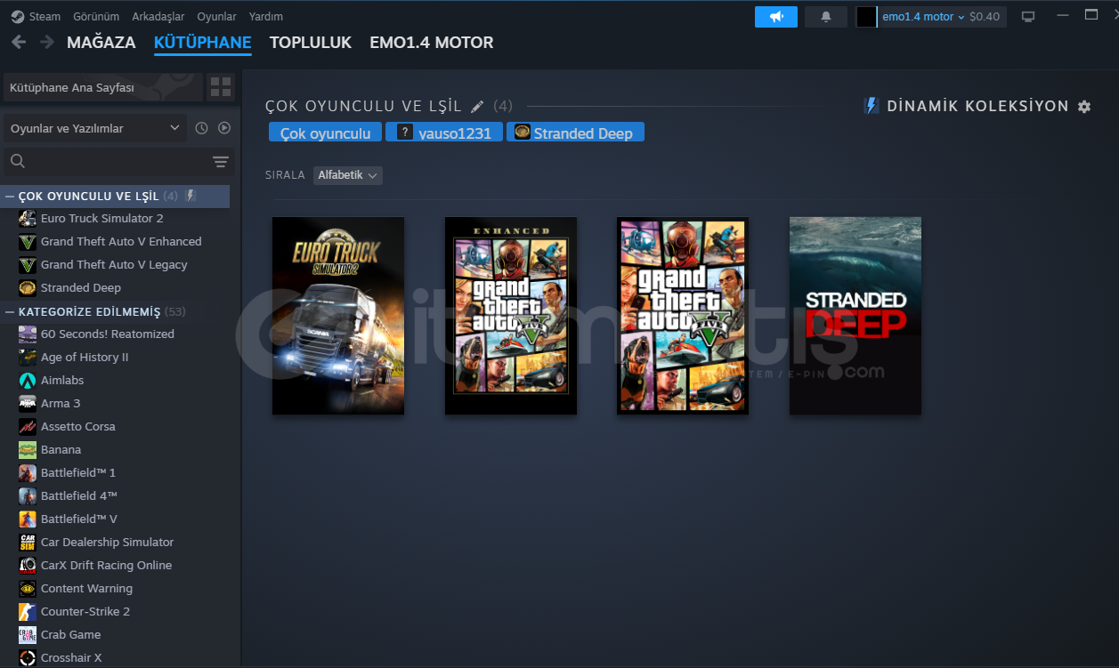
Task: Collapse the KATEGORİZE EDİLMEMİŞ category
Action: [x=9, y=311]
